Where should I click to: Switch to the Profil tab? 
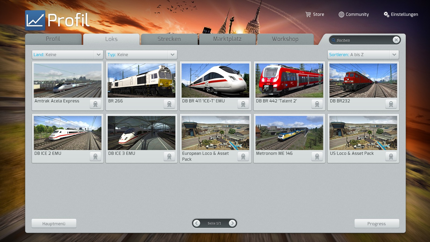[53, 39]
